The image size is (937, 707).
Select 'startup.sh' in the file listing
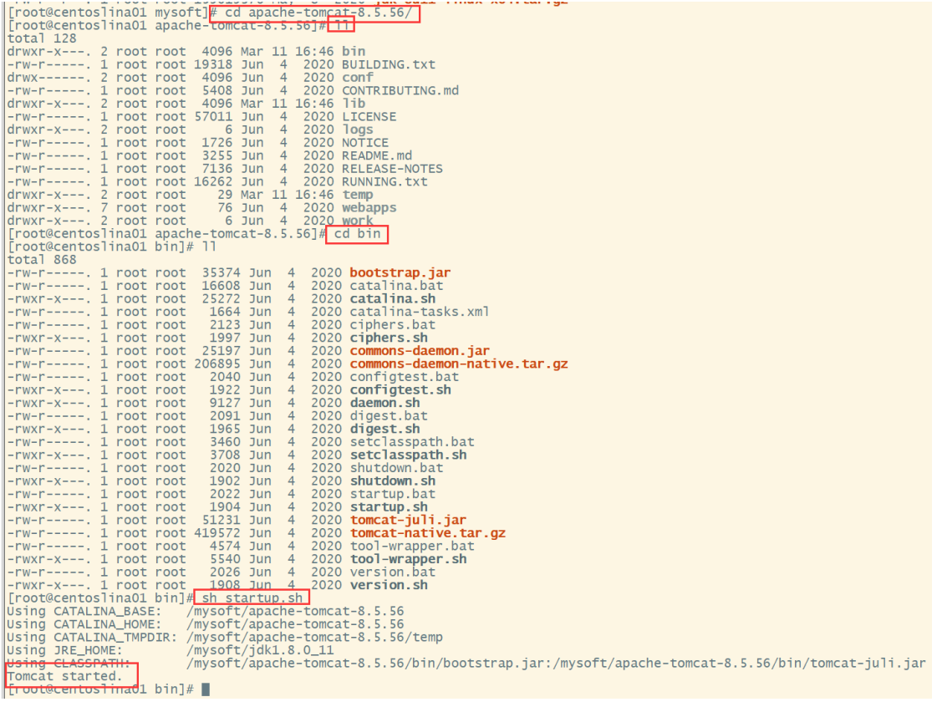pyautogui.click(x=389, y=507)
